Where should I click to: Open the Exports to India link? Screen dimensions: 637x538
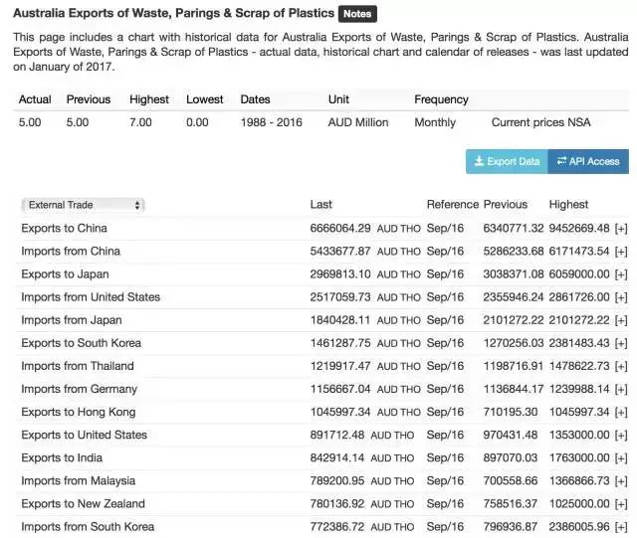(x=62, y=457)
